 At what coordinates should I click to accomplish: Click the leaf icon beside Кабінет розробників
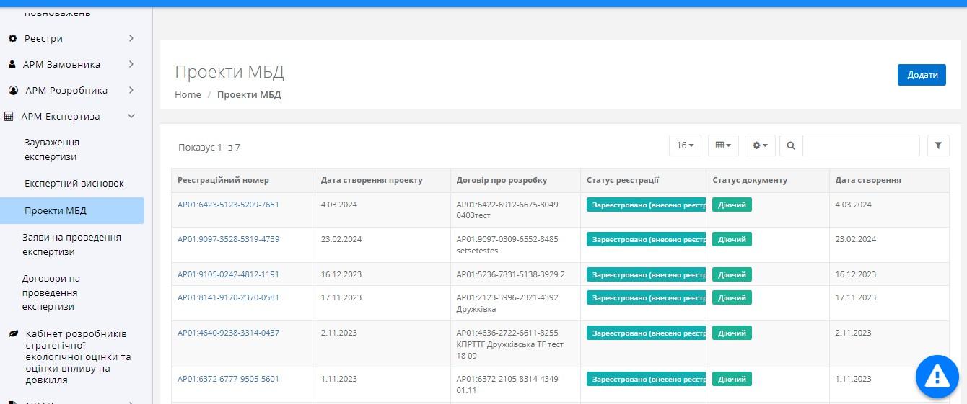coord(12,333)
